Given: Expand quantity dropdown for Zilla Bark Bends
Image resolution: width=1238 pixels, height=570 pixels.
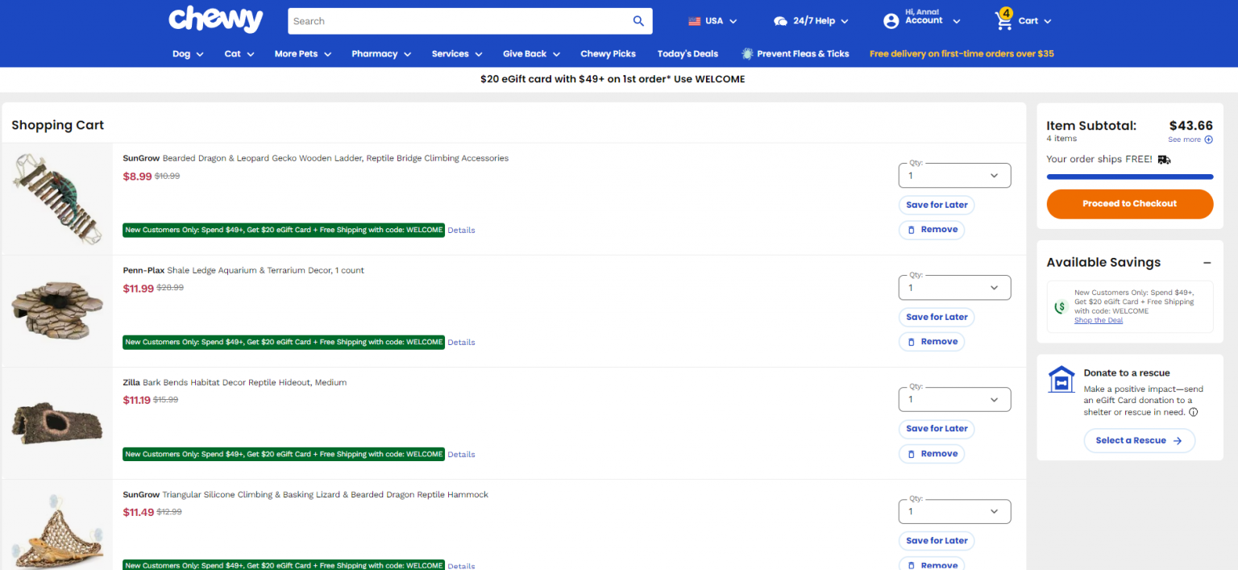Looking at the screenshot, I should pyautogui.click(x=954, y=399).
